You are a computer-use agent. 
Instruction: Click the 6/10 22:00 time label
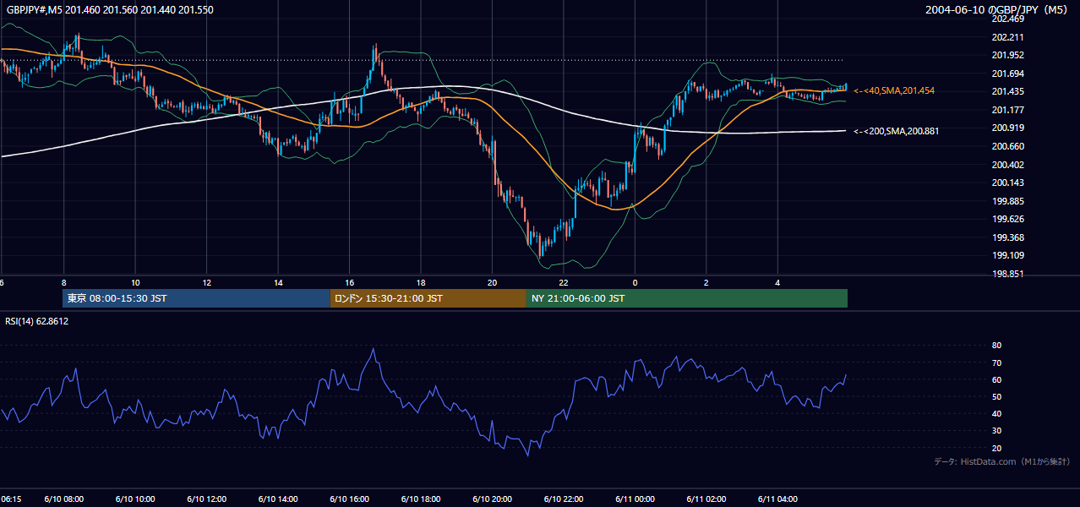(564, 499)
